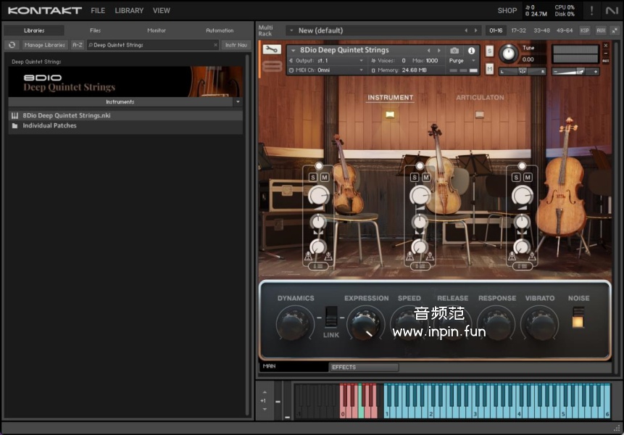Mute the left violin microphone channel
Viewport: 624px width, 435px height.
tap(325, 178)
